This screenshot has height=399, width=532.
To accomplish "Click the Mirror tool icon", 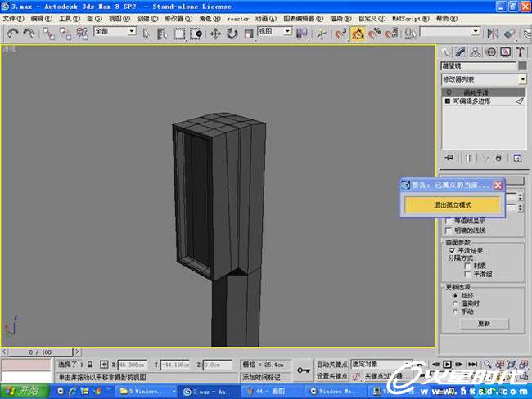I will pyautogui.click(x=493, y=34).
